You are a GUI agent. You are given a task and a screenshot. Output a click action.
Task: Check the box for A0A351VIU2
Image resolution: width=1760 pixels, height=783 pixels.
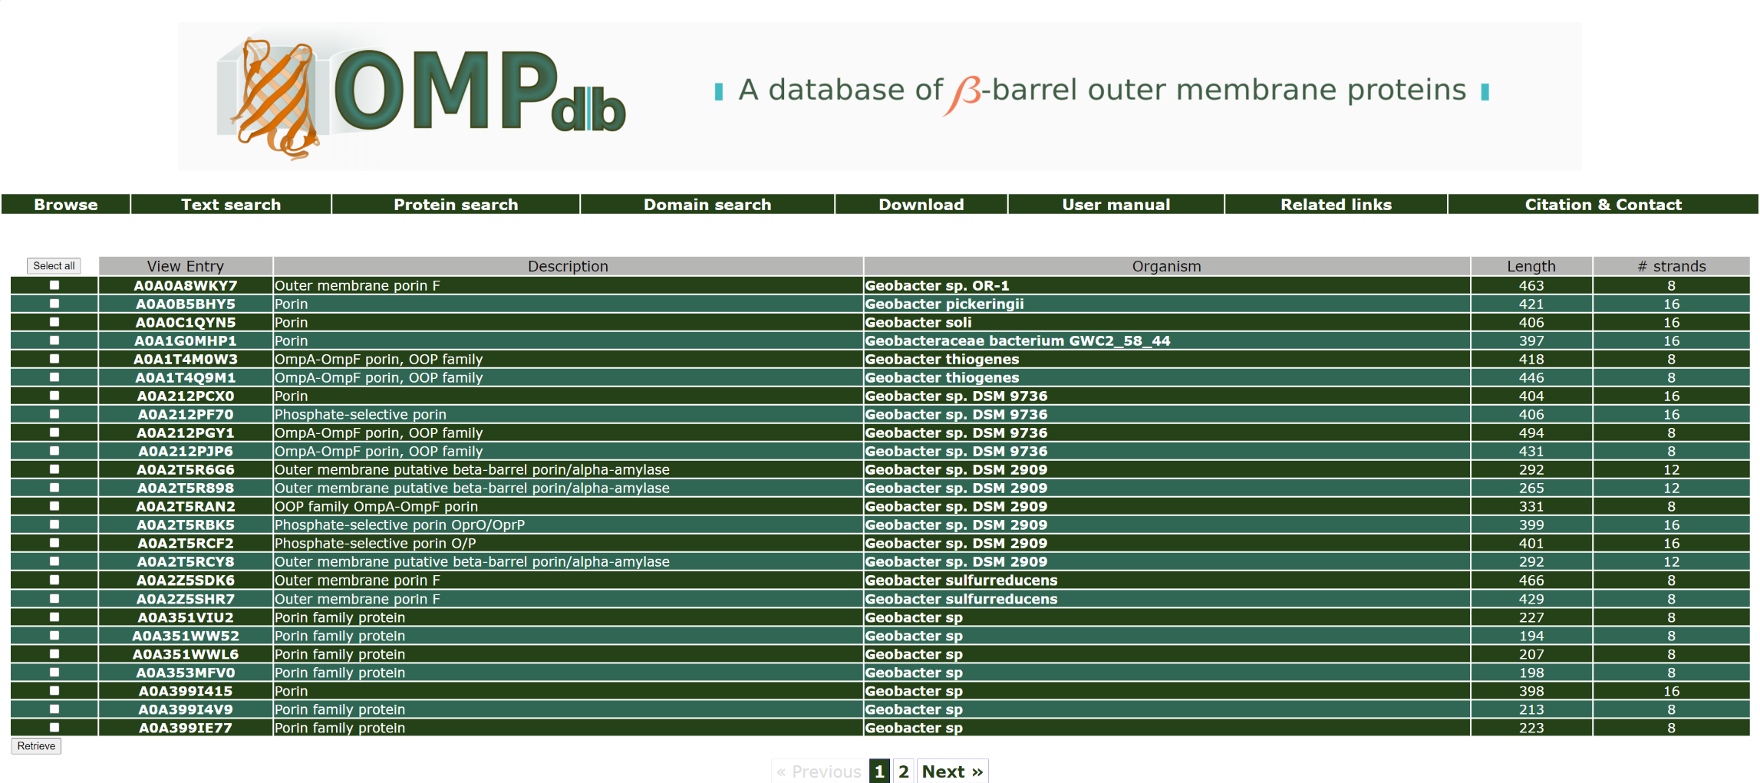click(54, 617)
